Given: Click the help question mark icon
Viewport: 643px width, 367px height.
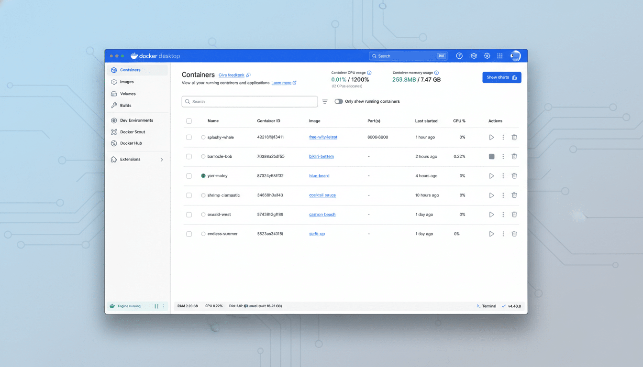Looking at the screenshot, I should 459,55.
